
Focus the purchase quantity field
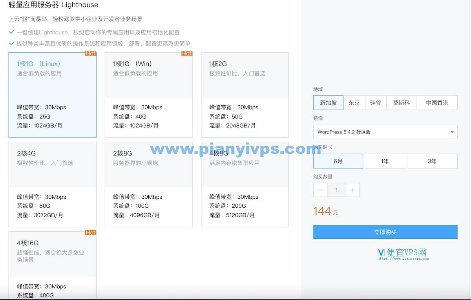336,190
